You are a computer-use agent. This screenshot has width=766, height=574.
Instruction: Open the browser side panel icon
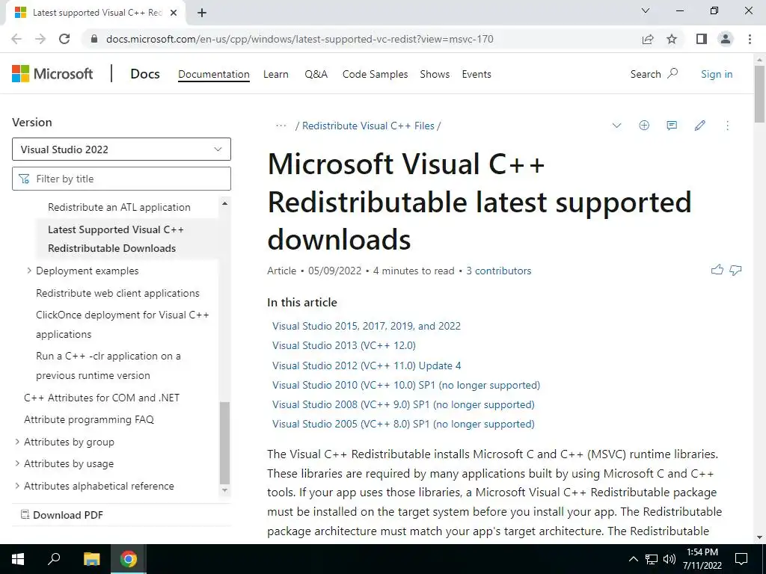(702, 39)
